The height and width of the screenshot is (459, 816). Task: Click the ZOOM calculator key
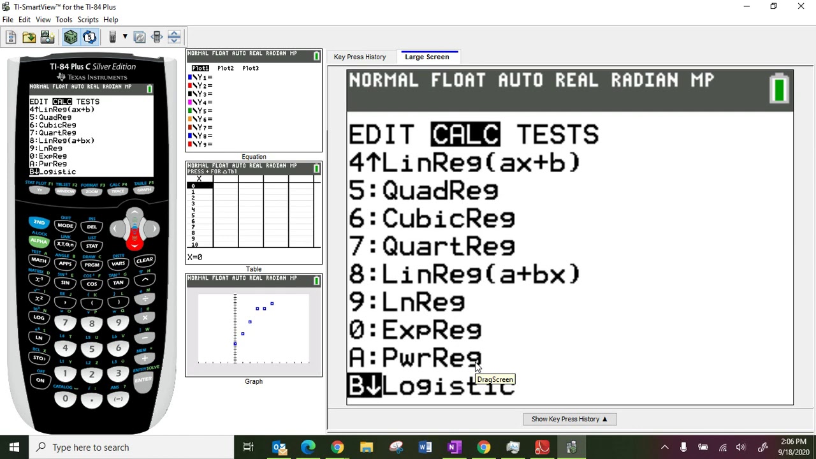92,192
